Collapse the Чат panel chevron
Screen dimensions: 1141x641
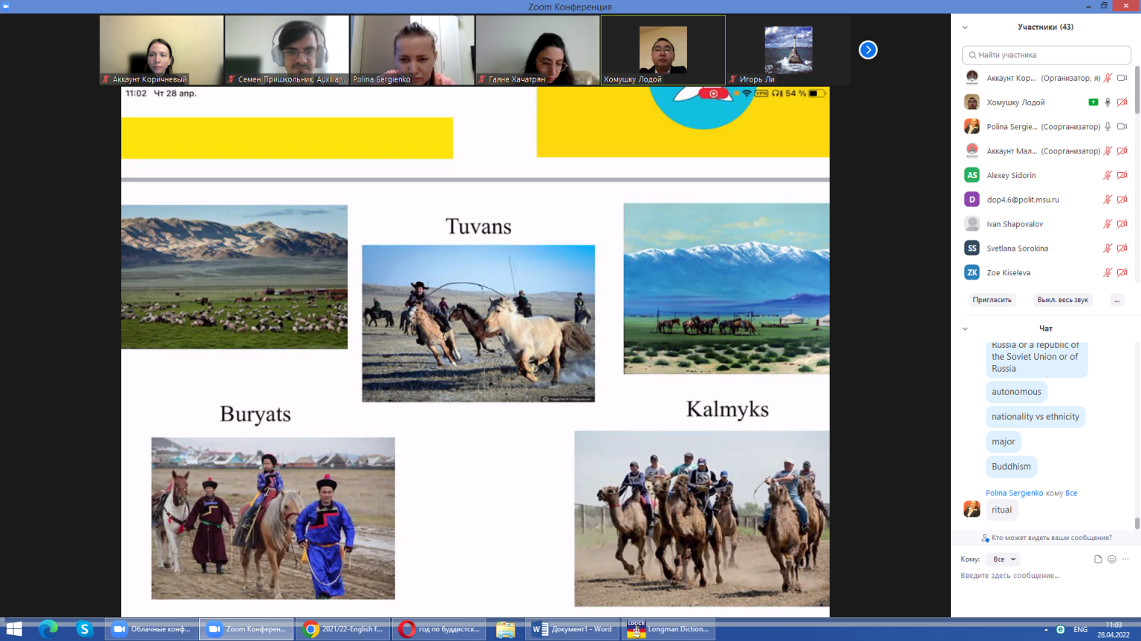coord(965,329)
